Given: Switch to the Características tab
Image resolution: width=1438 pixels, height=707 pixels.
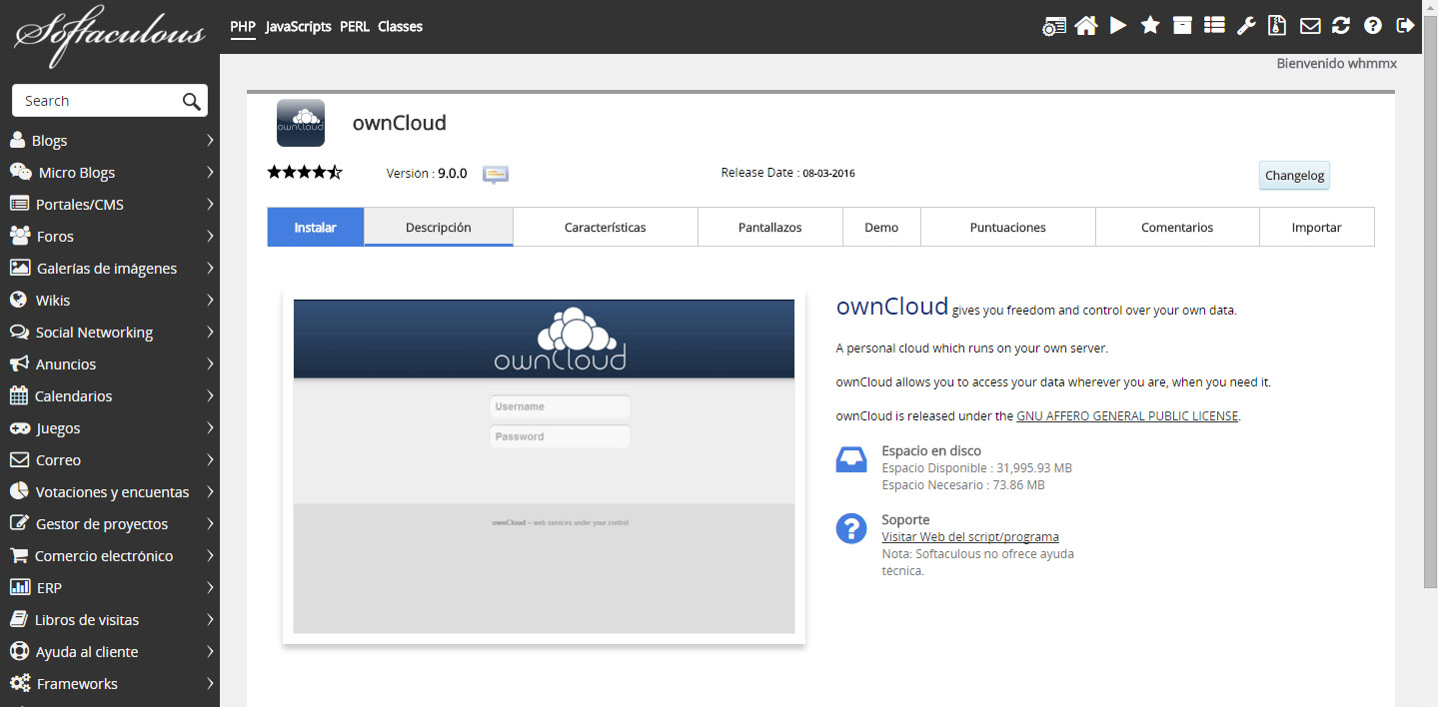Looking at the screenshot, I should (605, 228).
